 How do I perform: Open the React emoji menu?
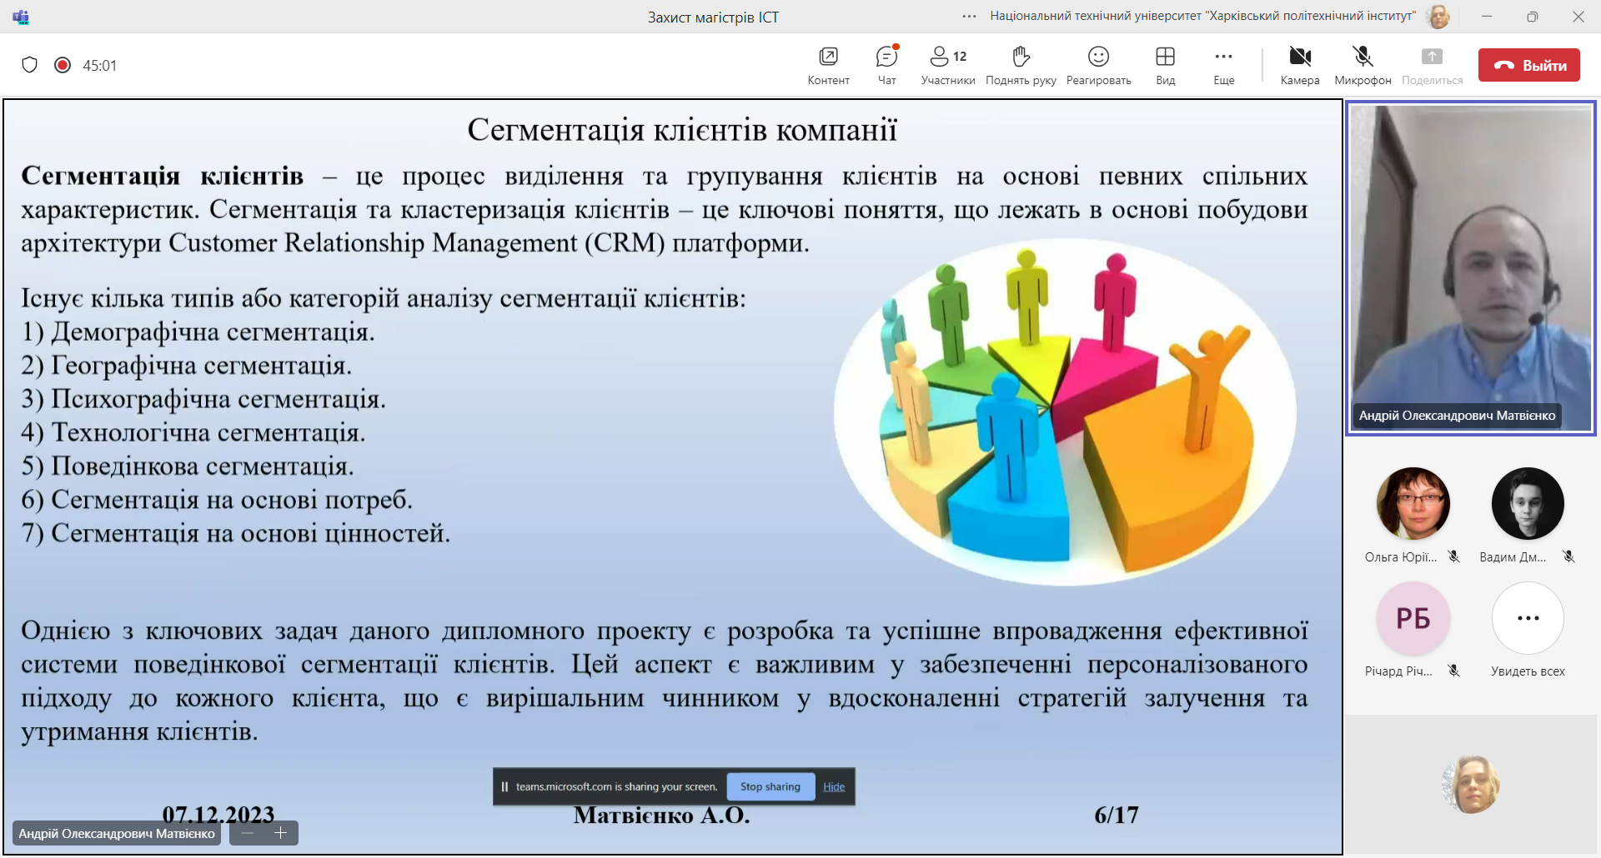pyautogui.click(x=1098, y=64)
